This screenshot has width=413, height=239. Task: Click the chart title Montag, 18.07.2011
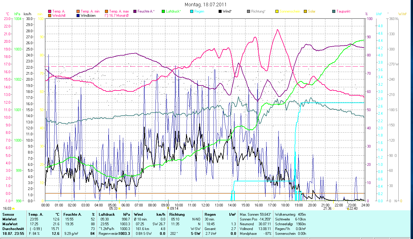click(x=206, y=4)
